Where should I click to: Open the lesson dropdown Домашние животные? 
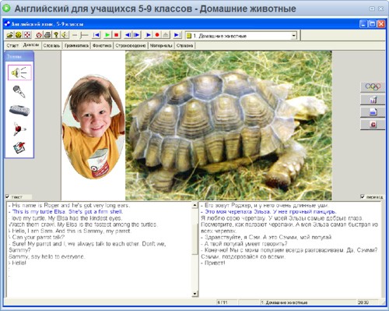pyautogui.click(x=241, y=36)
